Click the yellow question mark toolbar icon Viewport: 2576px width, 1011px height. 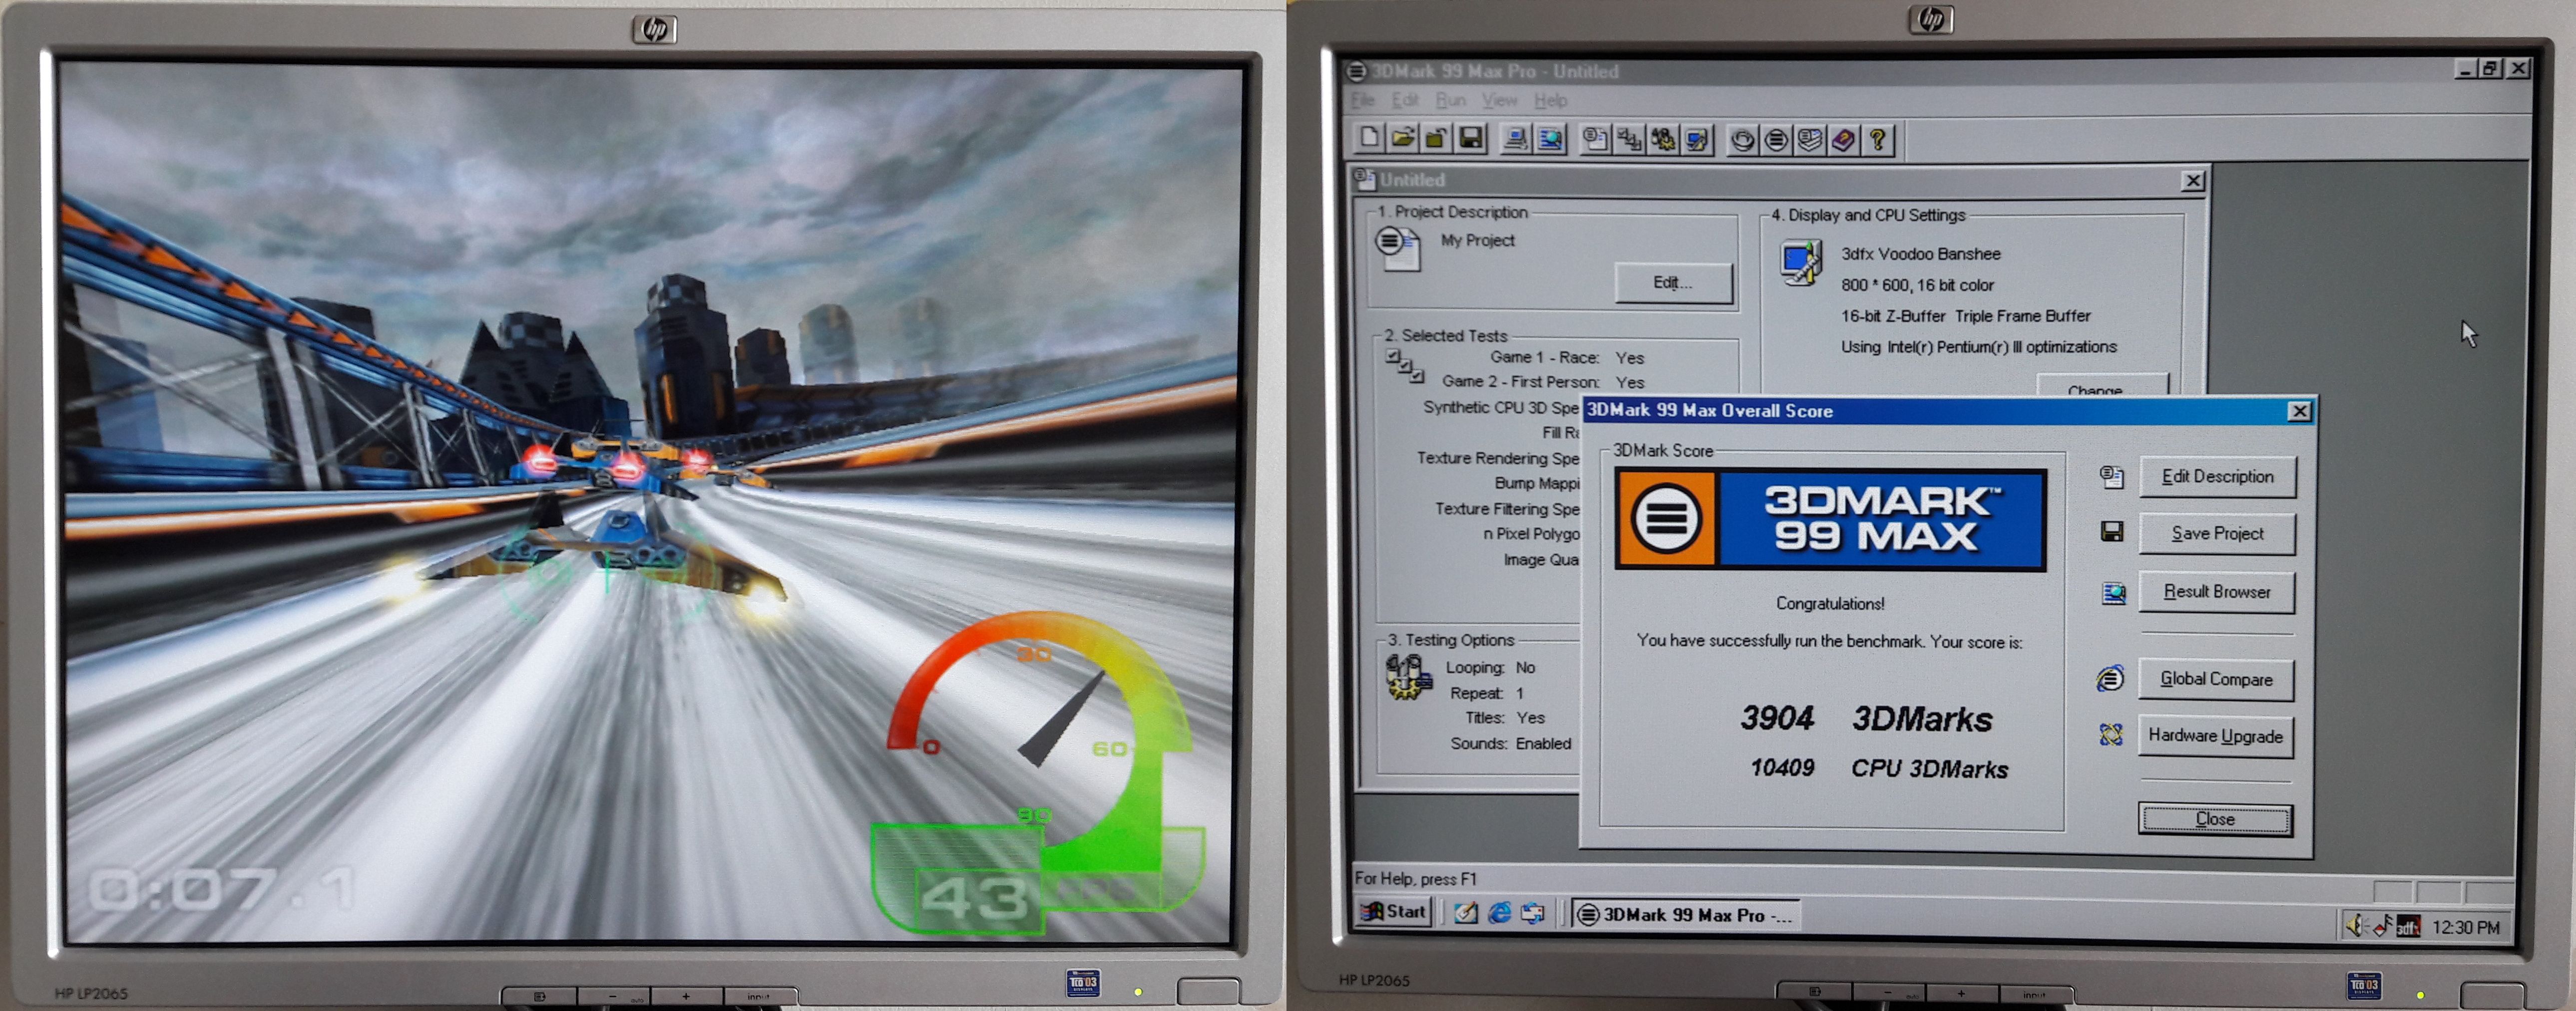pos(1878,140)
